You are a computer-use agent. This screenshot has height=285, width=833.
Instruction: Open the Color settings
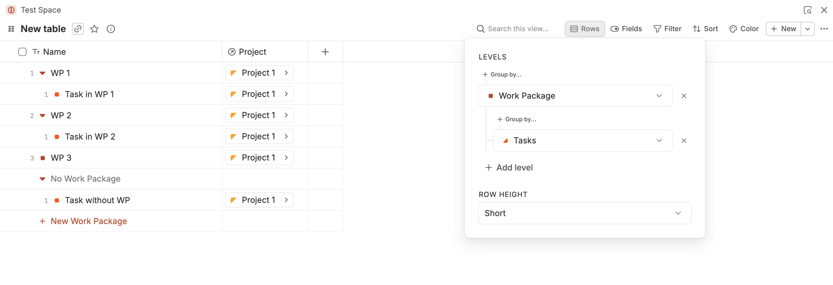[x=744, y=29]
